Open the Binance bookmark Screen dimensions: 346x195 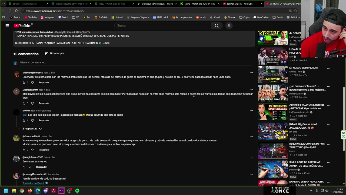230,17
